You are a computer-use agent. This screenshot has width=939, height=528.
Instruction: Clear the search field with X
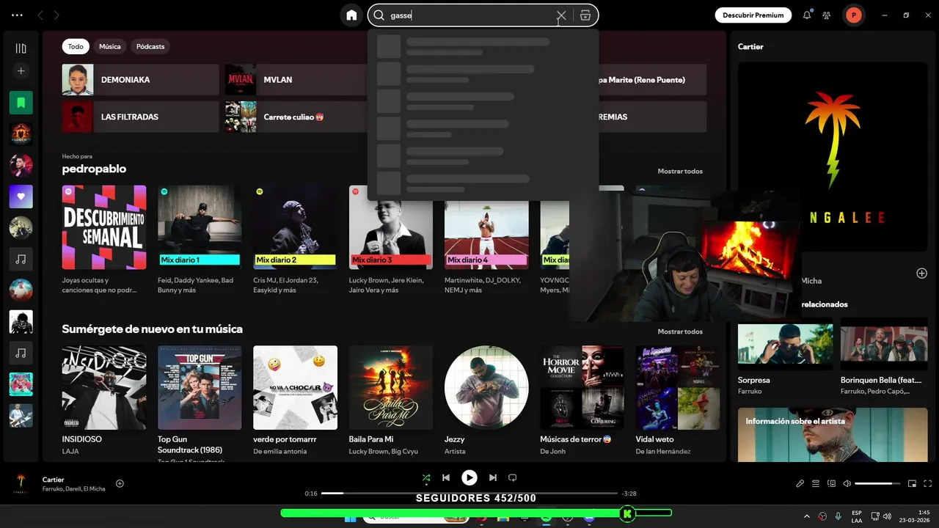point(561,15)
